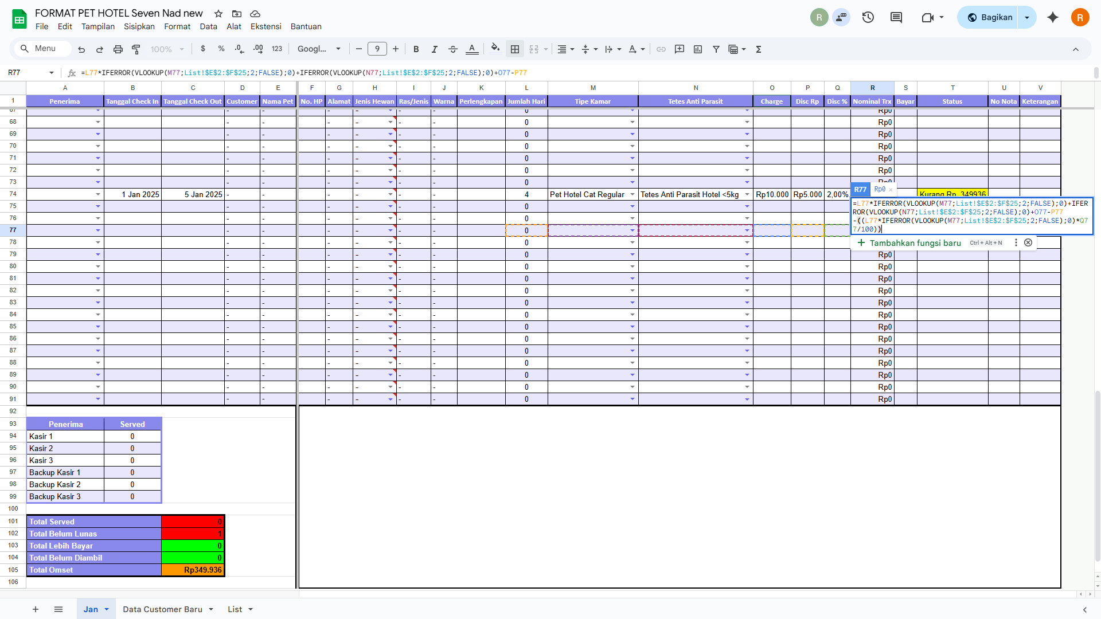1101x619 pixels.
Task: Toggle bold formatting
Action: (x=416, y=49)
